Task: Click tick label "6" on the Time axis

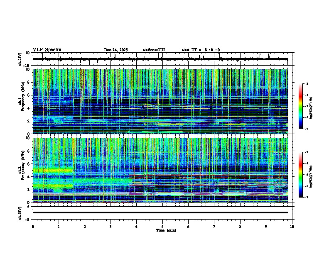Action: (189, 227)
